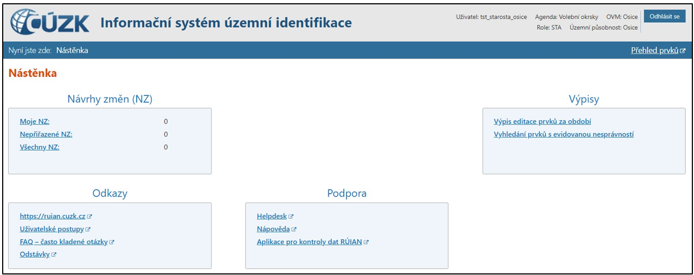Click external-link icon next to ruian.cuzk.cz
This screenshot has width=694, height=275.
pyautogui.click(x=89, y=217)
